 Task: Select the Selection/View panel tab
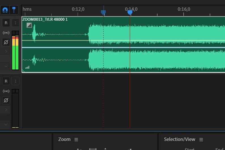(179, 140)
